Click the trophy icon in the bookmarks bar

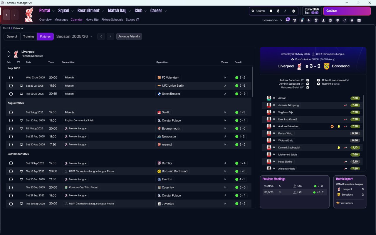pos(316,20)
